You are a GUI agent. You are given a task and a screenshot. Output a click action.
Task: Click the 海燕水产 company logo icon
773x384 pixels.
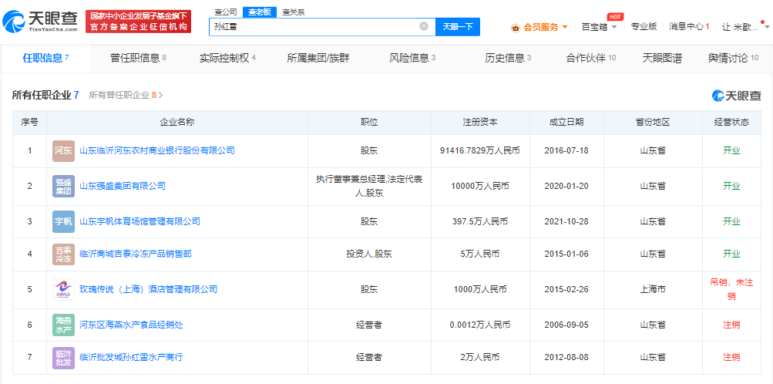[x=63, y=325]
